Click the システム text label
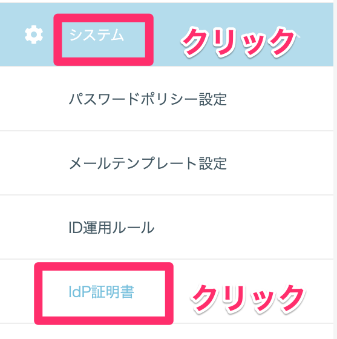337x339 pixels. pos(97,35)
